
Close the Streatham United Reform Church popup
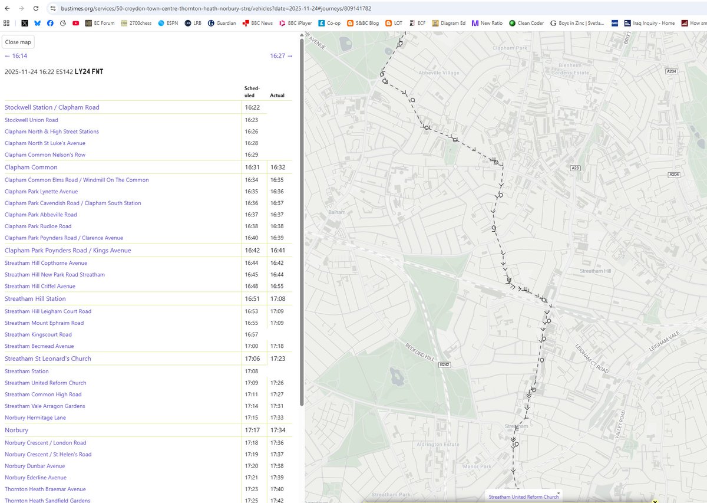(559, 493)
